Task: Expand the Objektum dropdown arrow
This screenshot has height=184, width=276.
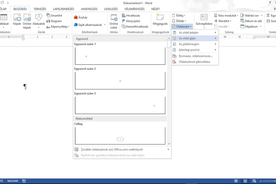Action: click(261, 27)
